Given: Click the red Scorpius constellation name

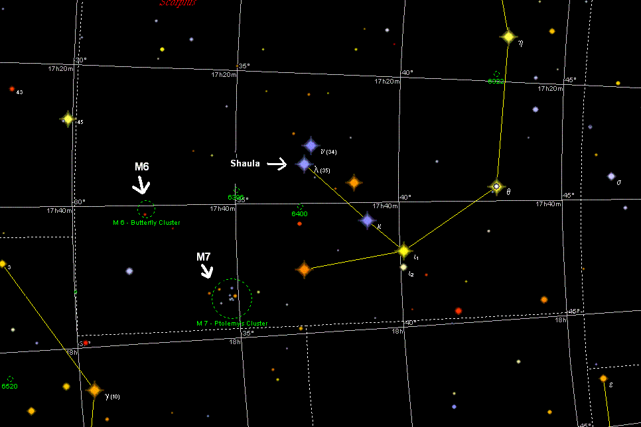Looking at the screenshot, I should (177, 3).
